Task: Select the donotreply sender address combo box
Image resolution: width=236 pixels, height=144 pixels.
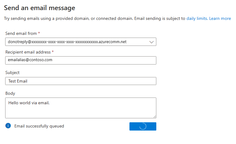Action: coord(81,42)
